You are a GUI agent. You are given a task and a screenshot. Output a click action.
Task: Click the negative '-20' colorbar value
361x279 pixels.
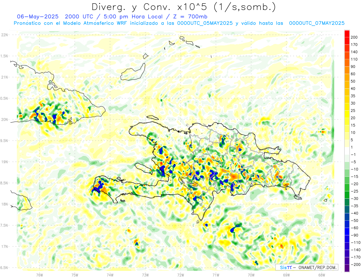click(355, 184)
